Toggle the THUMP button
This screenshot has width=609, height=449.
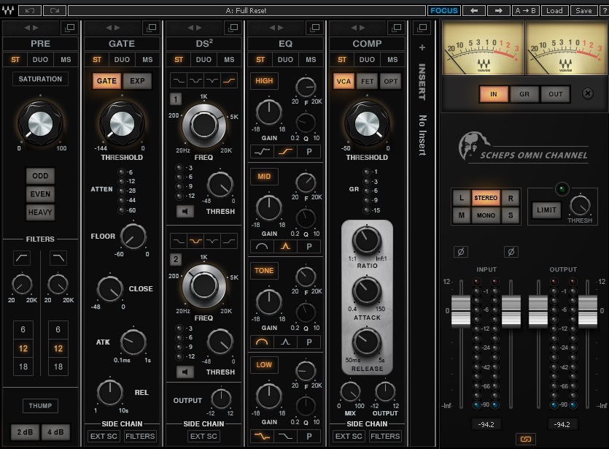pyautogui.click(x=40, y=406)
